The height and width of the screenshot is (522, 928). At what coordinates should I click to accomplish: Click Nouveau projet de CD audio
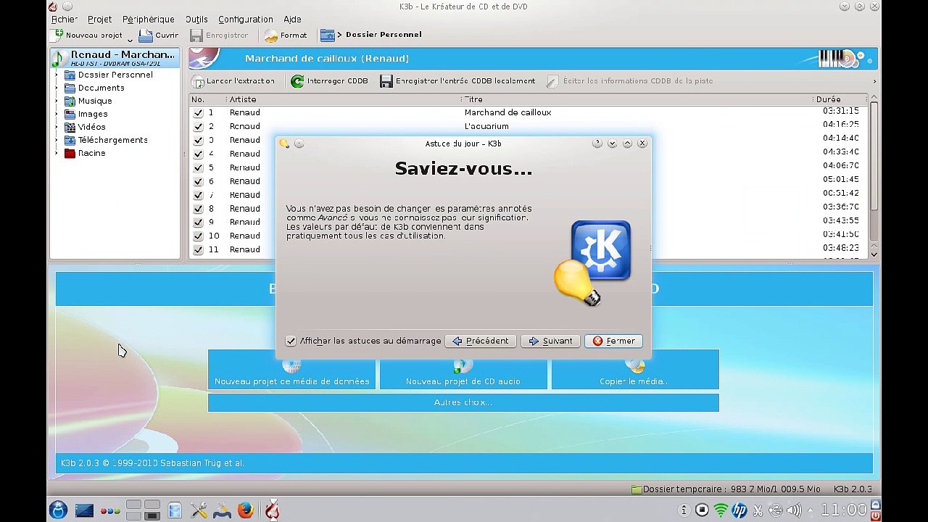pyautogui.click(x=463, y=370)
